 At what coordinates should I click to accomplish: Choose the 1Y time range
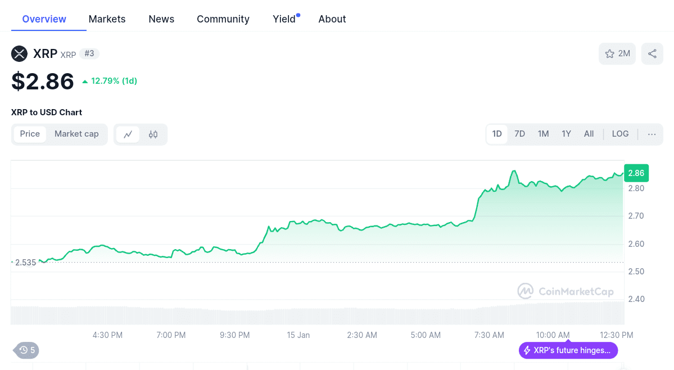tap(566, 134)
